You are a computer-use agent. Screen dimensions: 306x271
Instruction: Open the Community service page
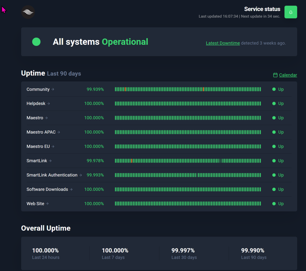tap(38, 89)
